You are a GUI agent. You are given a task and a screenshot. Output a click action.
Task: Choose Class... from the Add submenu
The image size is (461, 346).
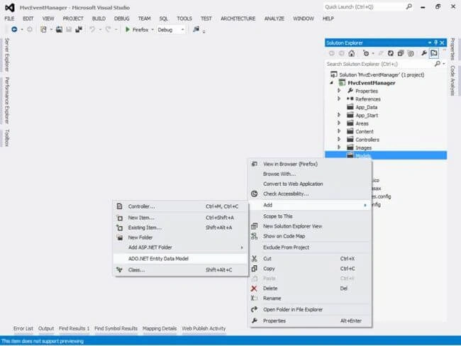coord(180,270)
